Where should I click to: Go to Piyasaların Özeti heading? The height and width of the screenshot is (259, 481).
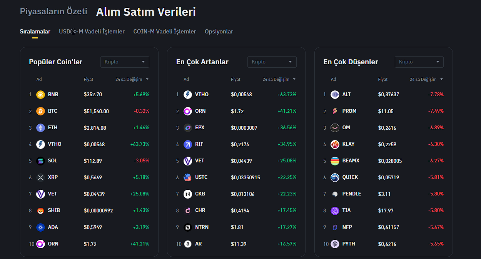53,11
